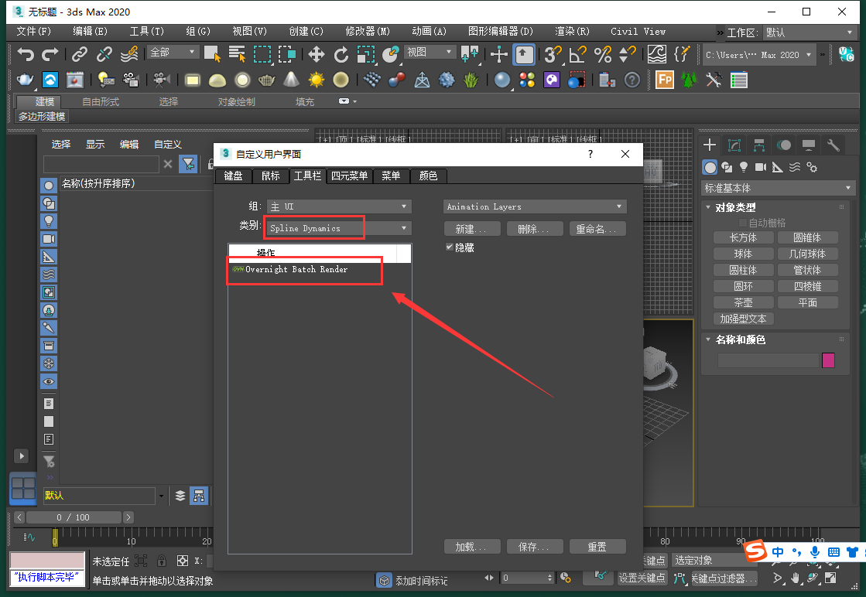This screenshot has height=597, width=866.
Task: Click the Cameras category icon
Action: click(760, 167)
